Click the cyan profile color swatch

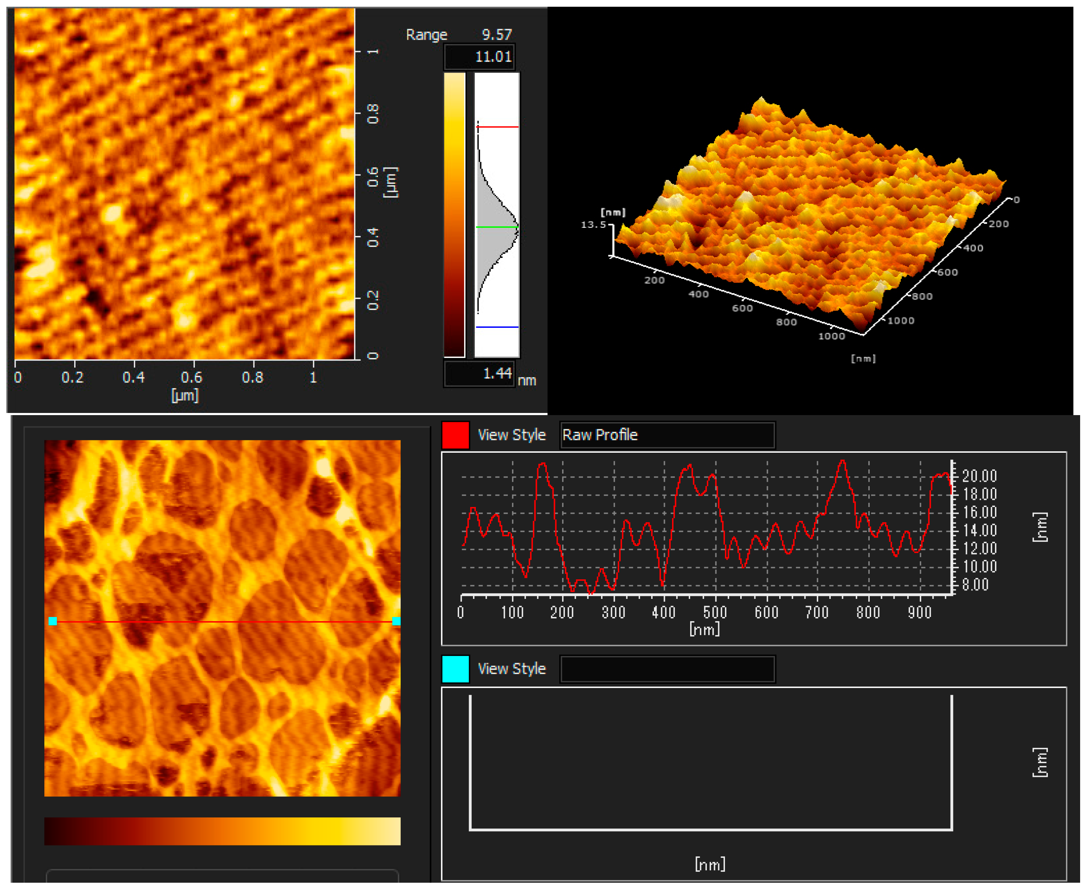tap(455, 669)
